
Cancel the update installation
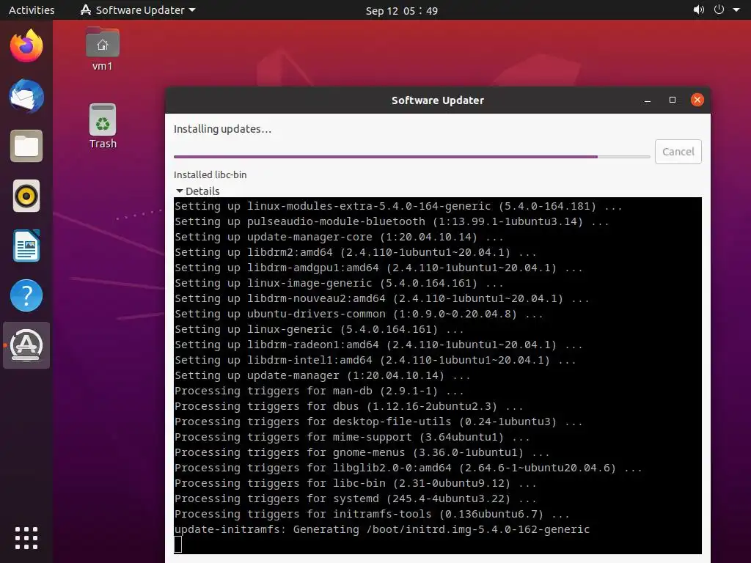pos(678,152)
